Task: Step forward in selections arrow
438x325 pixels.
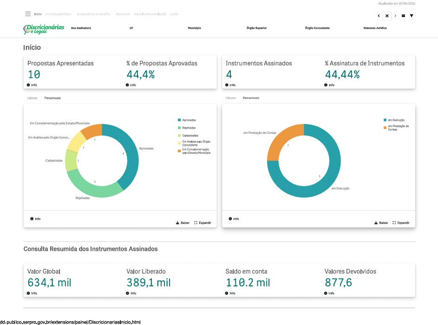Action: (395, 16)
